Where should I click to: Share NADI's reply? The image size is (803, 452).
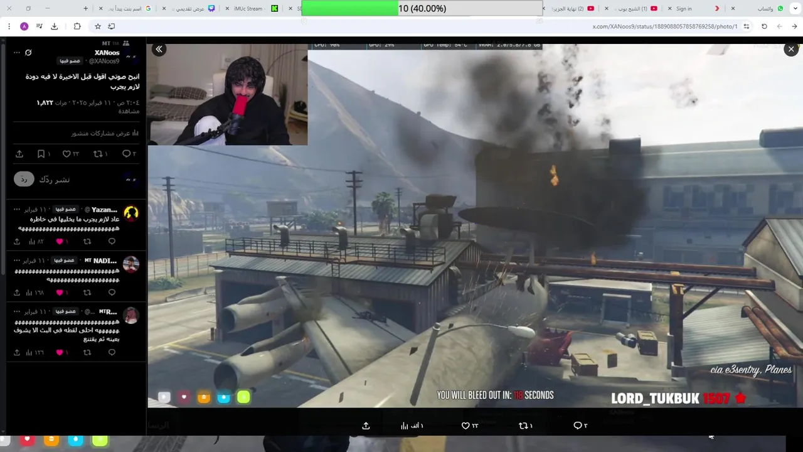(x=17, y=293)
